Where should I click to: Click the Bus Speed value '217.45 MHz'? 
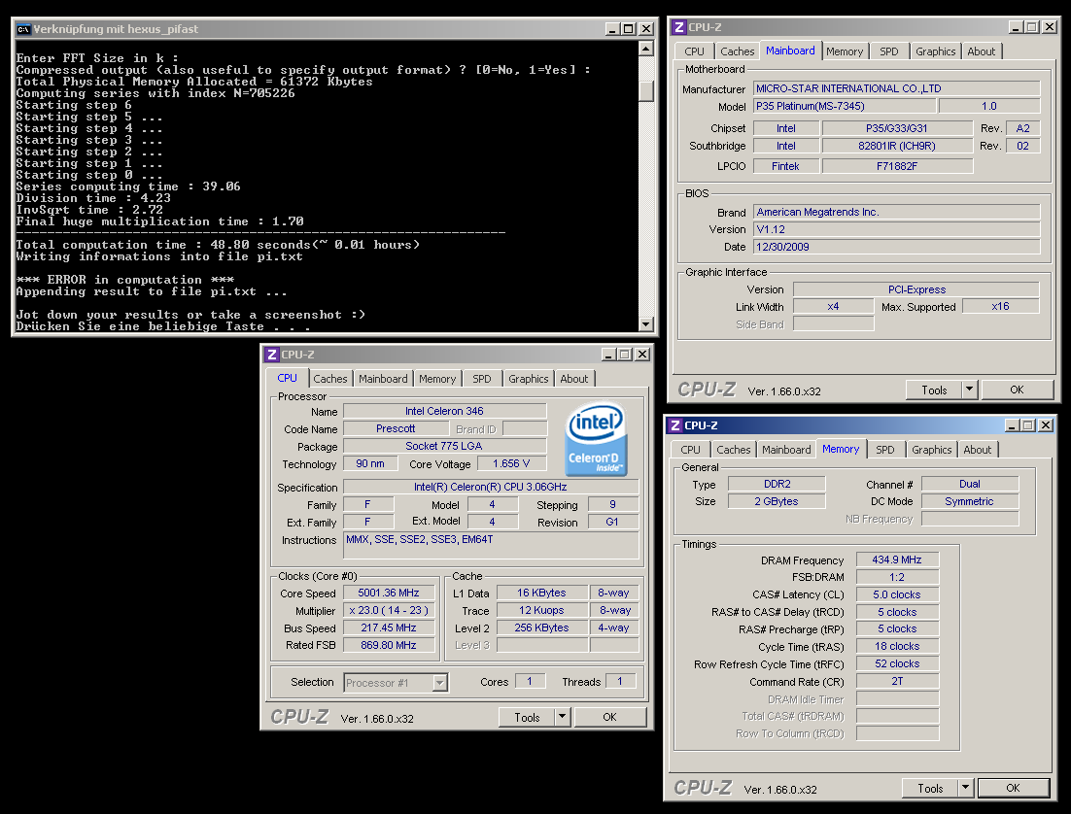(x=388, y=627)
